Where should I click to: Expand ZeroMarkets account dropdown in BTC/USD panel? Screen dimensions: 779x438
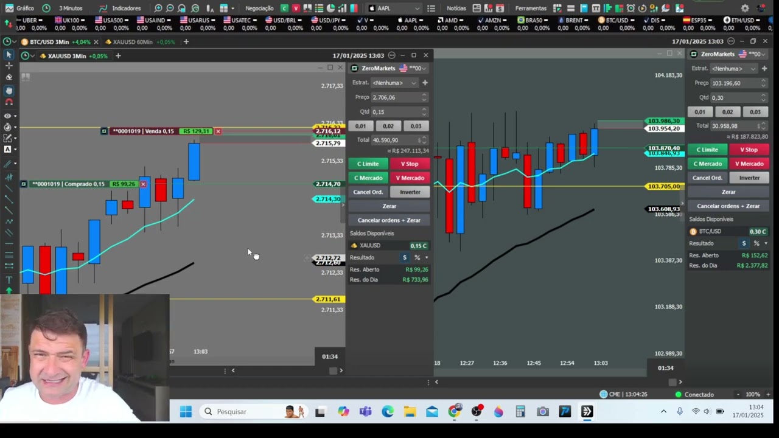[763, 54]
